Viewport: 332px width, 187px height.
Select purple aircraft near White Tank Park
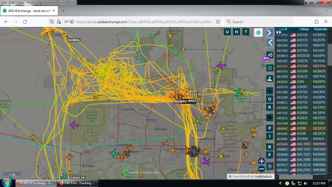point(74,125)
